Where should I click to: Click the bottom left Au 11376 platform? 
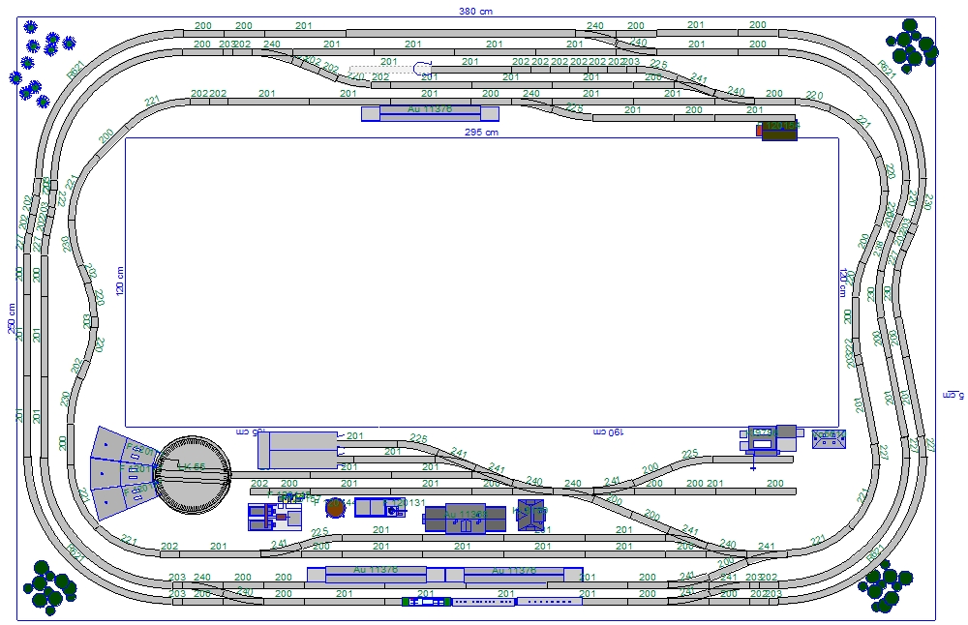pyautogui.click(x=376, y=575)
